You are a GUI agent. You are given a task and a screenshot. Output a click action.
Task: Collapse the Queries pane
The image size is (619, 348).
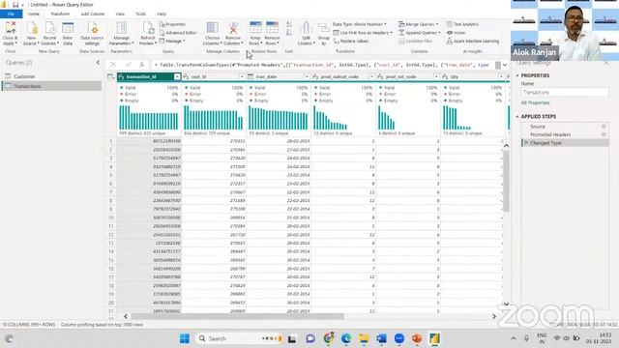coord(98,62)
